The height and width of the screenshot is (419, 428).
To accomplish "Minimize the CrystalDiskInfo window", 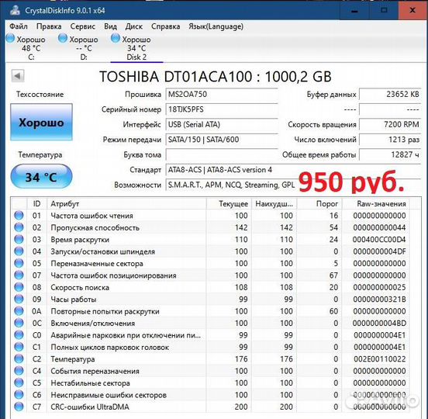I will [x=354, y=10].
